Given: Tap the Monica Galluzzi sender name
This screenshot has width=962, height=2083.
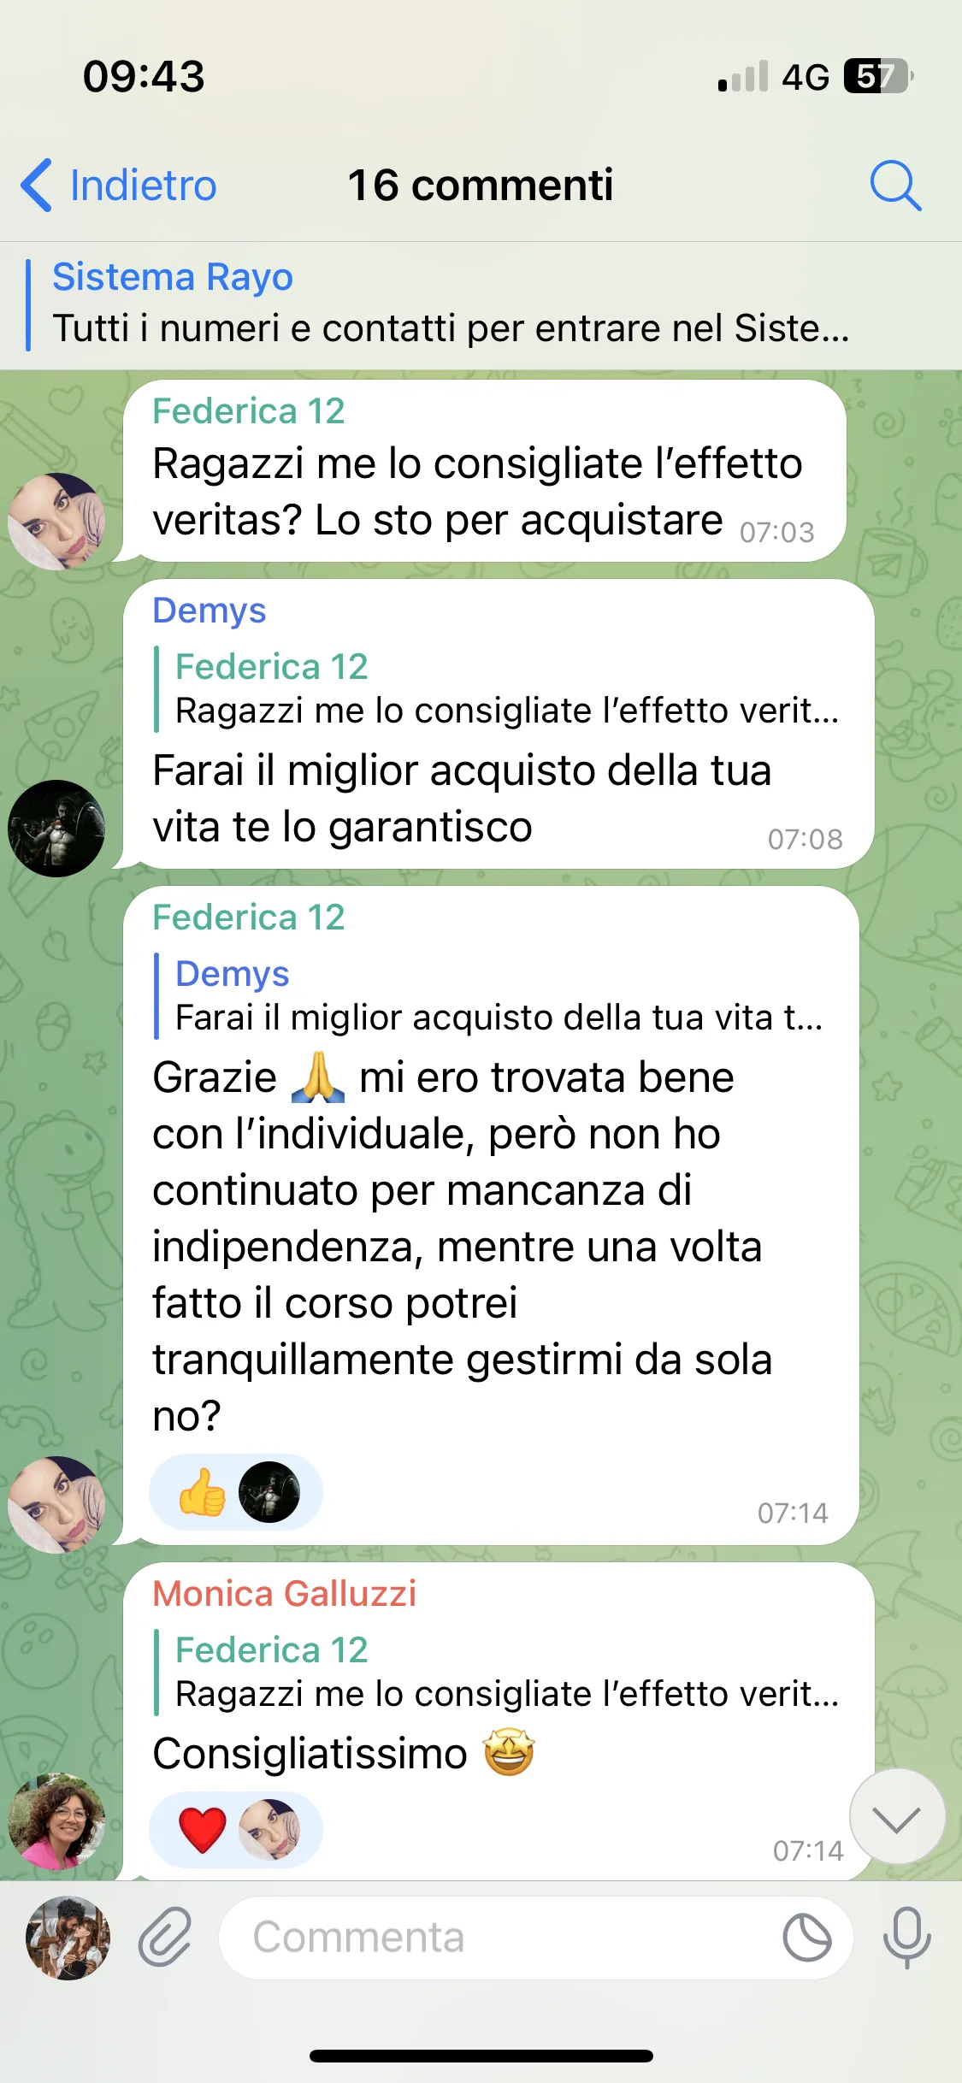Looking at the screenshot, I should (x=284, y=1594).
